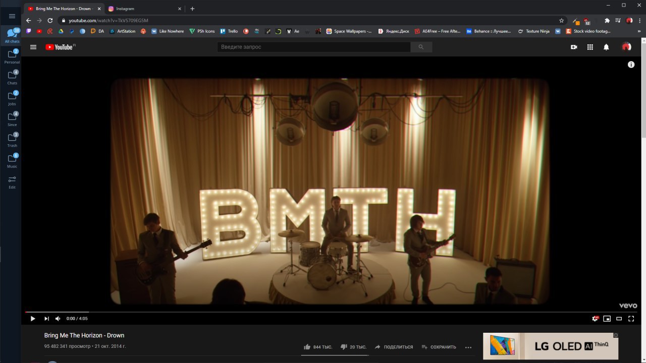
Task: Open the Personal chat folder
Action: pos(12,56)
